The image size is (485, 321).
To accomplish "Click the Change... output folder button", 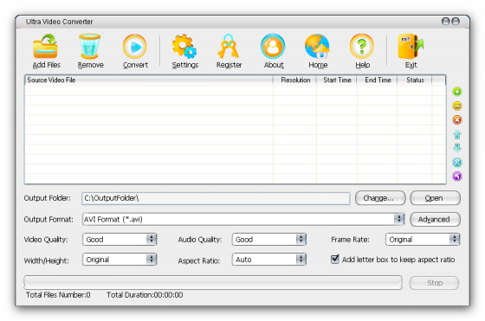I will click(380, 198).
